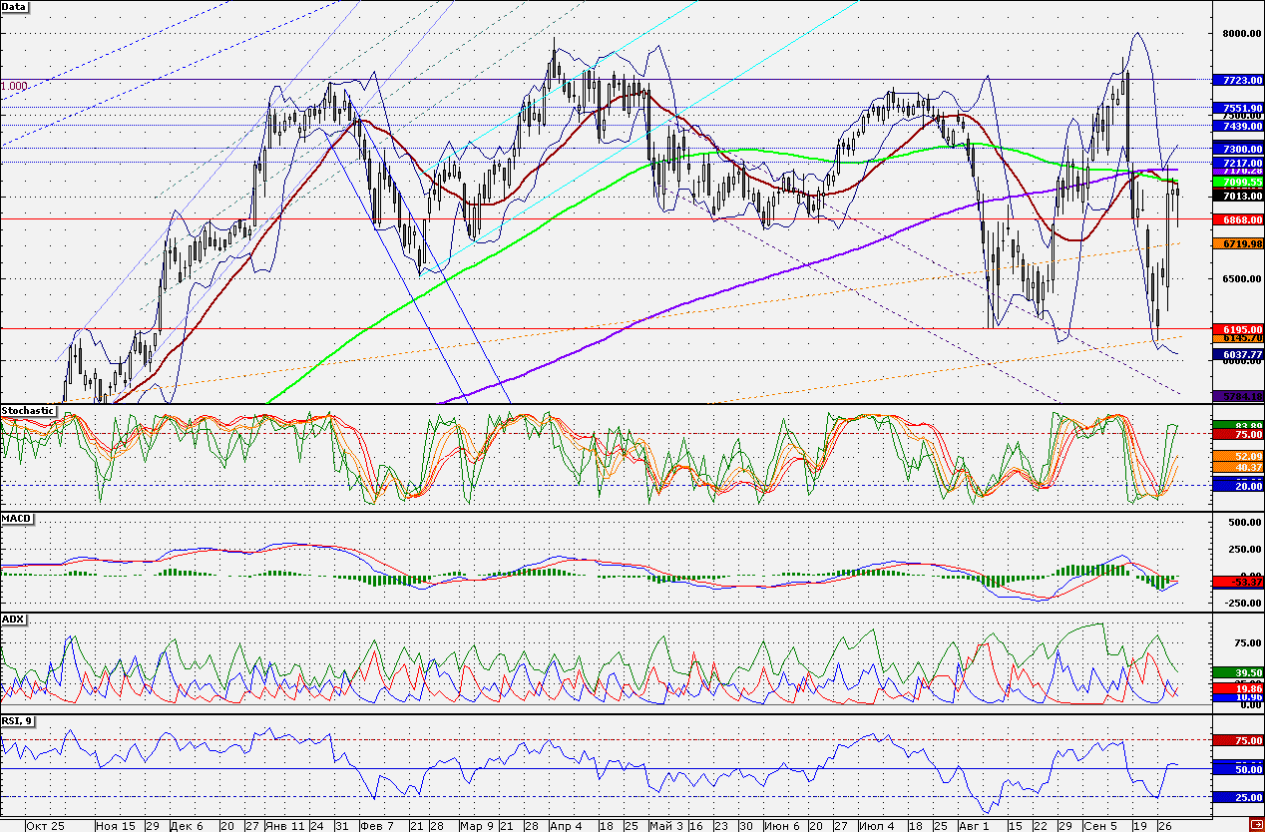Click the Stochastic 75.00 overbought label
1265x832 pixels.
[x=1237, y=434]
